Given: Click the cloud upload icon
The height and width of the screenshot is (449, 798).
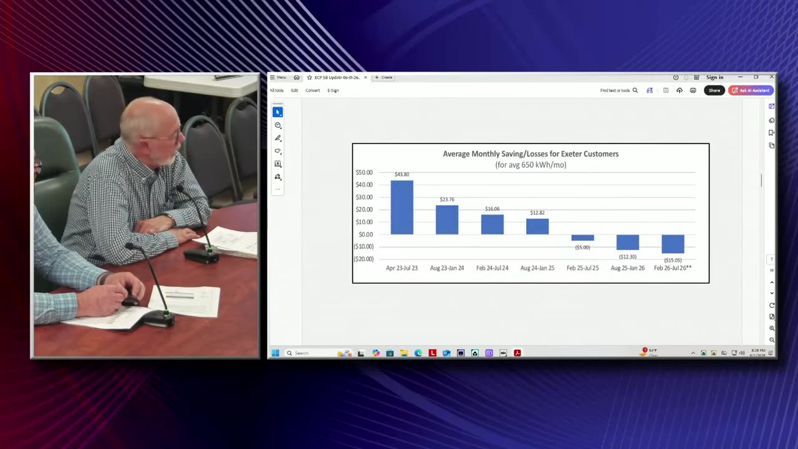Looking at the screenshot, I should point(680,90).
